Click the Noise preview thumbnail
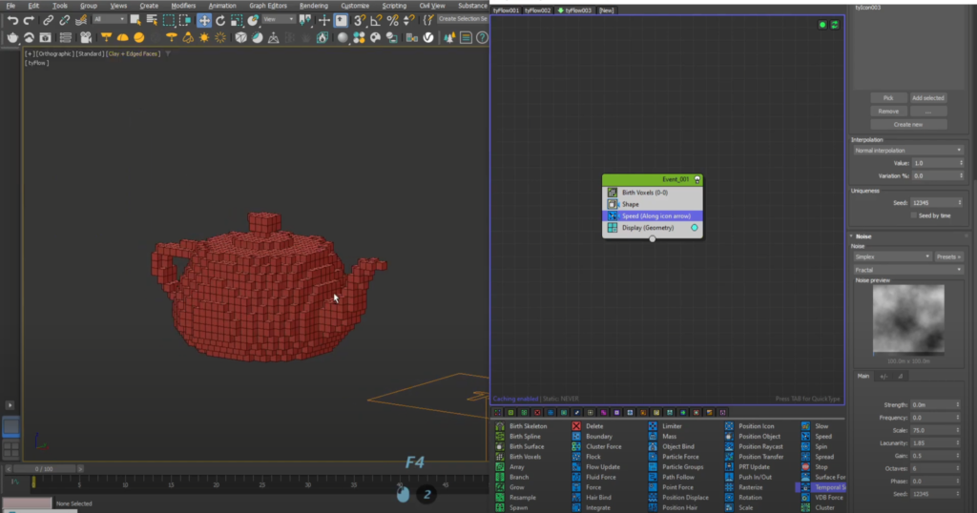977x513 pixels. [908, 319]
